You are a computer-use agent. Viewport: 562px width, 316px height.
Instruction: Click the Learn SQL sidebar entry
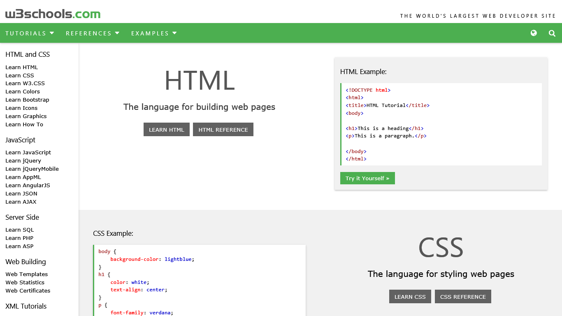pos(19,230)
